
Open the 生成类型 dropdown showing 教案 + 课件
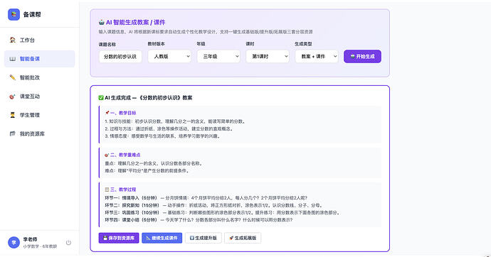317,57
